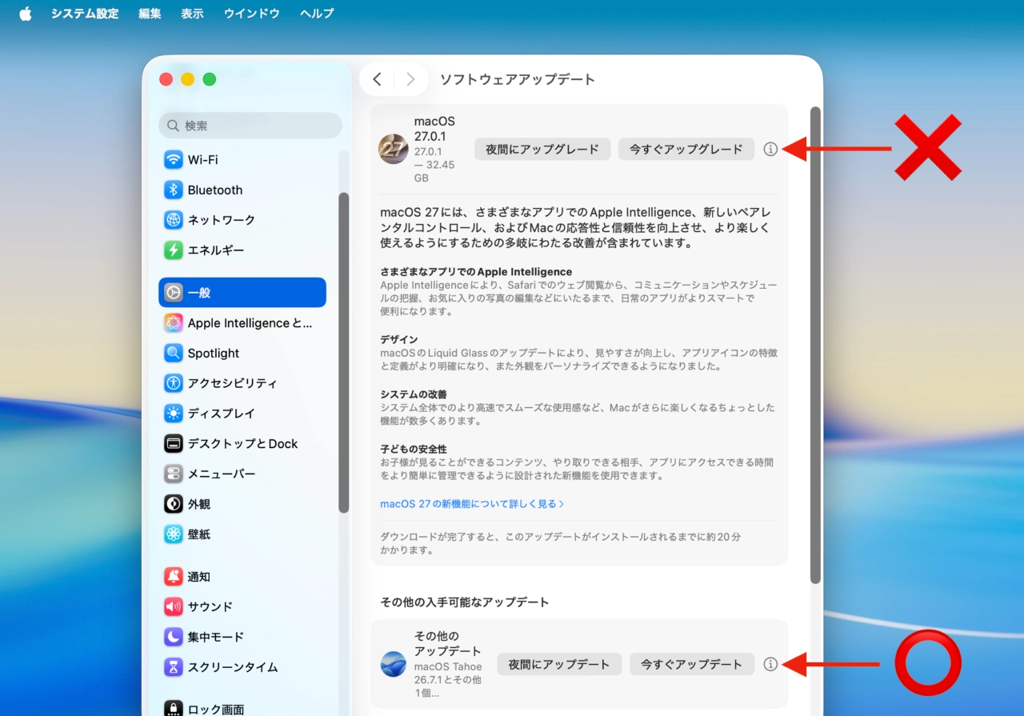The height and width of the screenshot is (716, 1024).
Task: Open the 表示 menu
Action: (192, 14)
